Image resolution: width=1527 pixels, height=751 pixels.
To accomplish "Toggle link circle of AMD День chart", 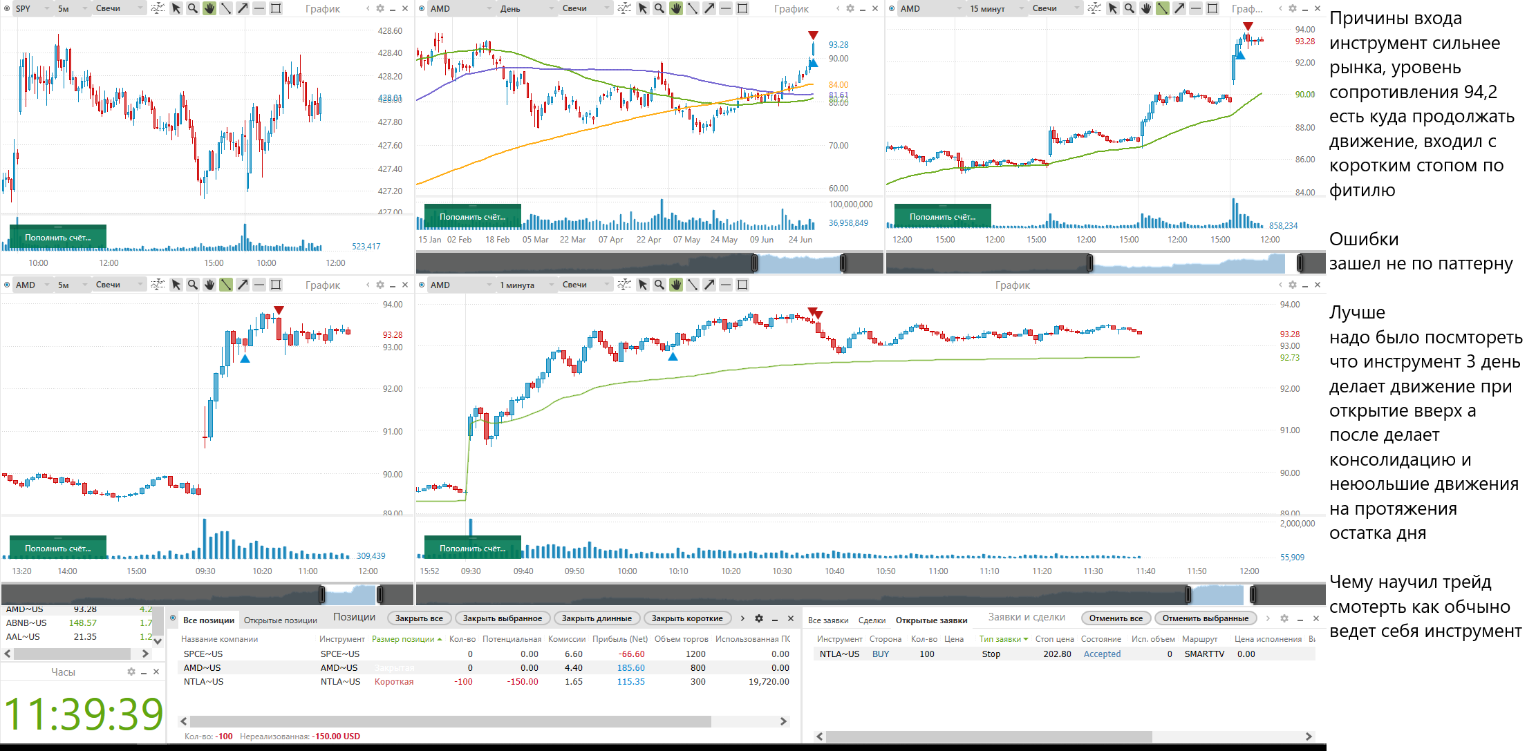I will point(422,8).
